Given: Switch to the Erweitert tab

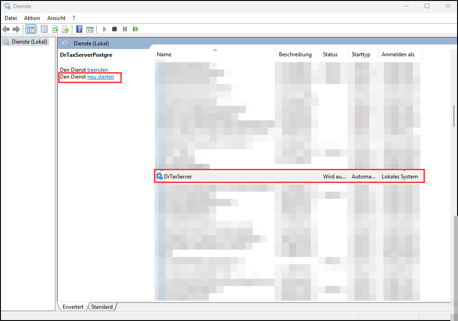Looking at the screenshot, I should point(73,307).
